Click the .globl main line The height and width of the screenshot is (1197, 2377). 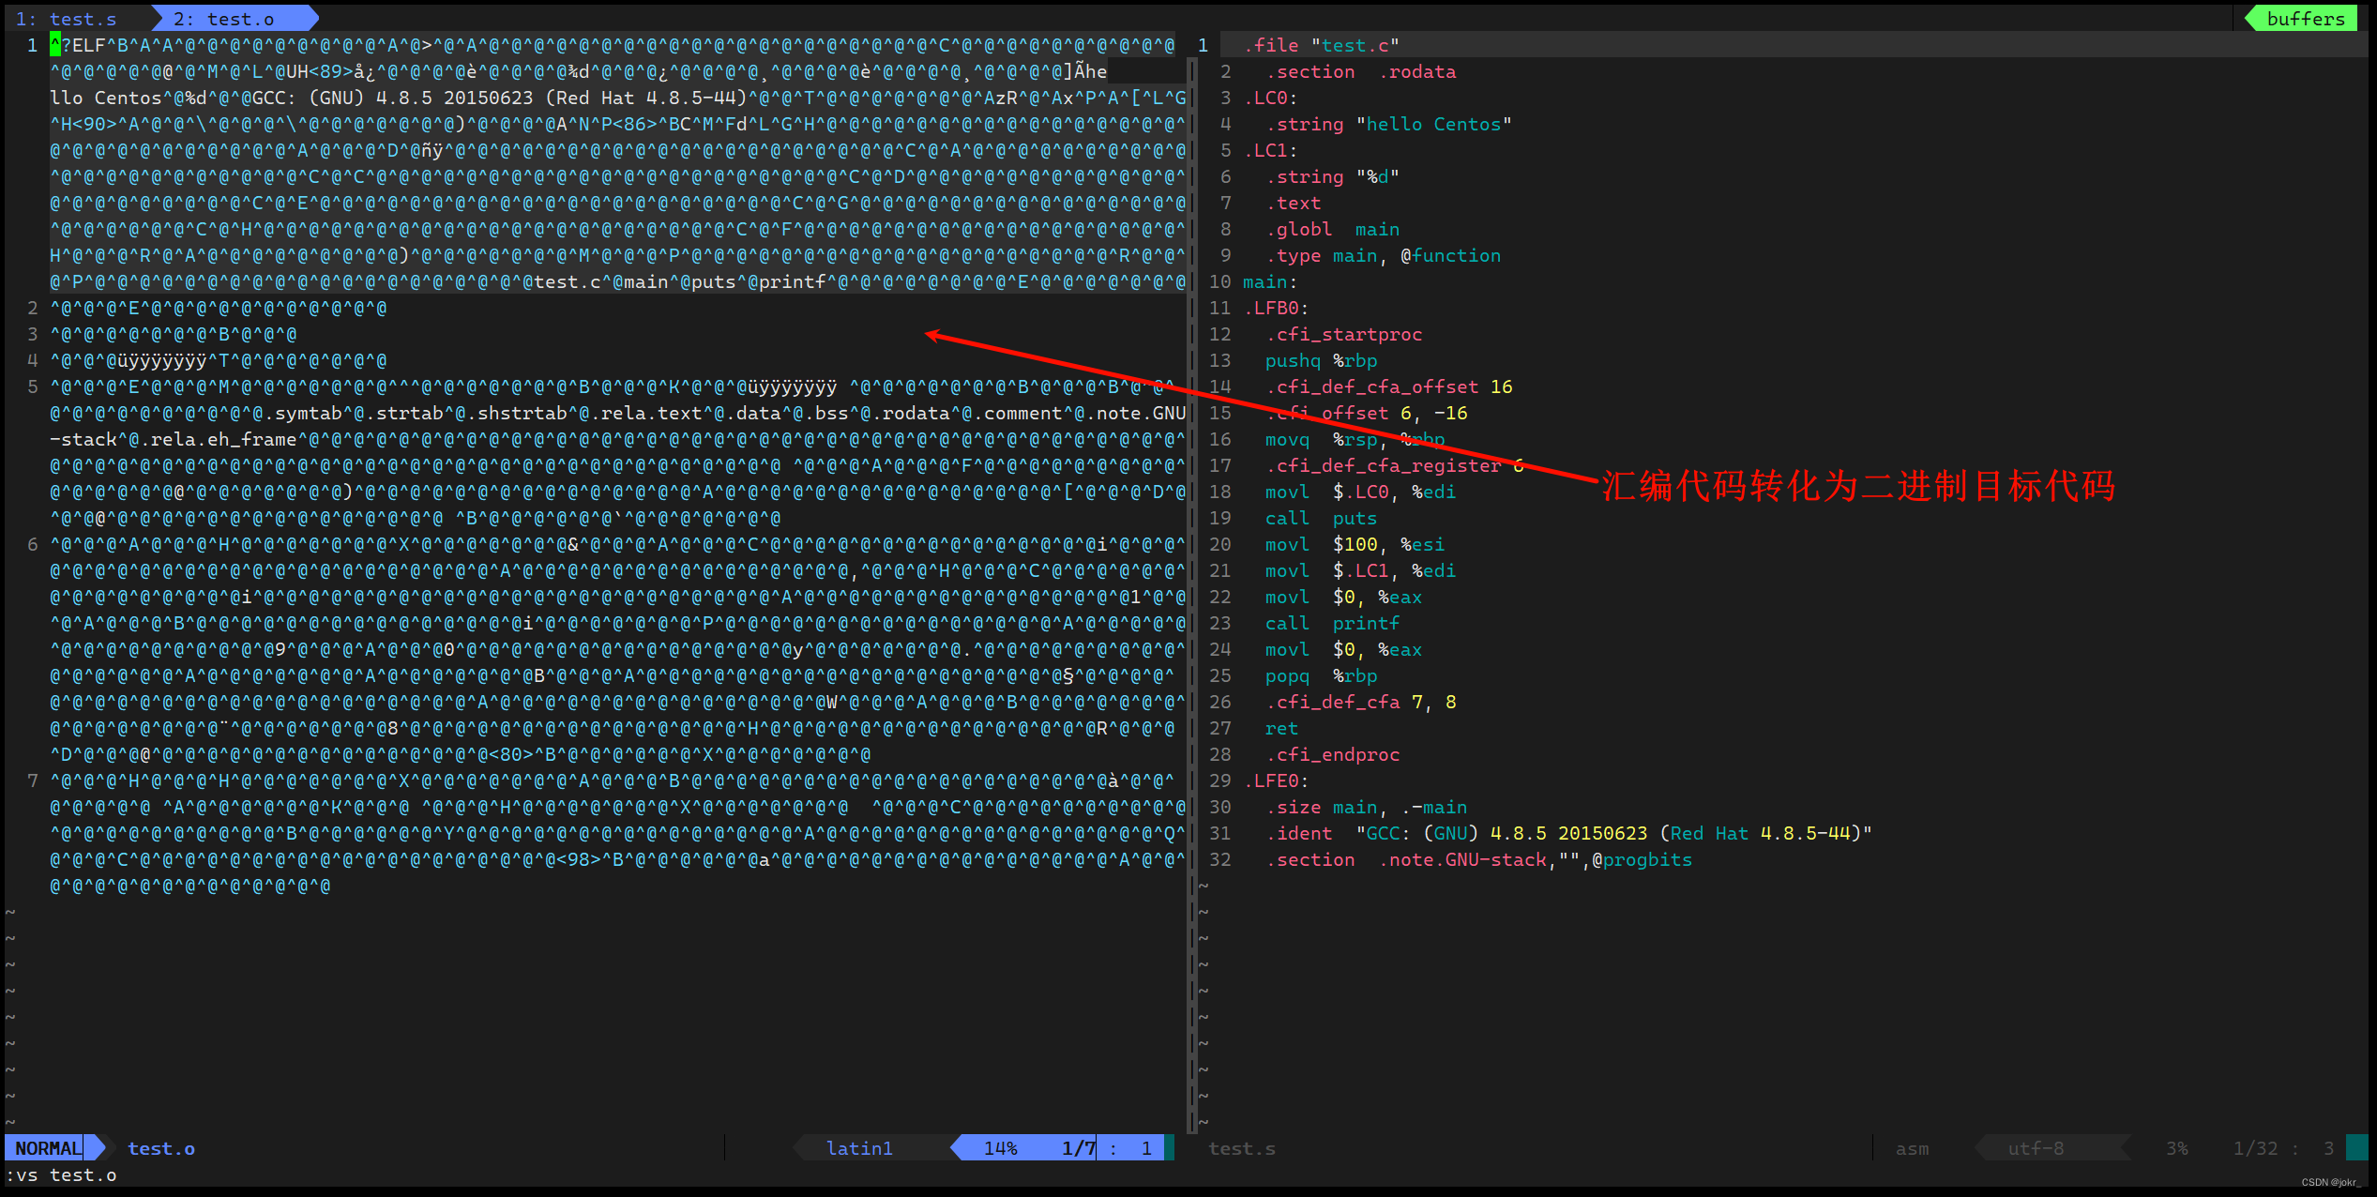1333,229
